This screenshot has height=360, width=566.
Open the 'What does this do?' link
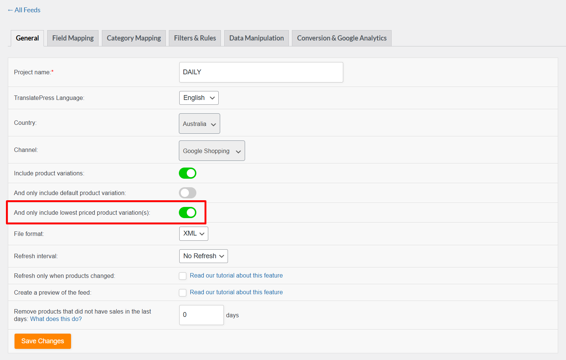(56, 319)
